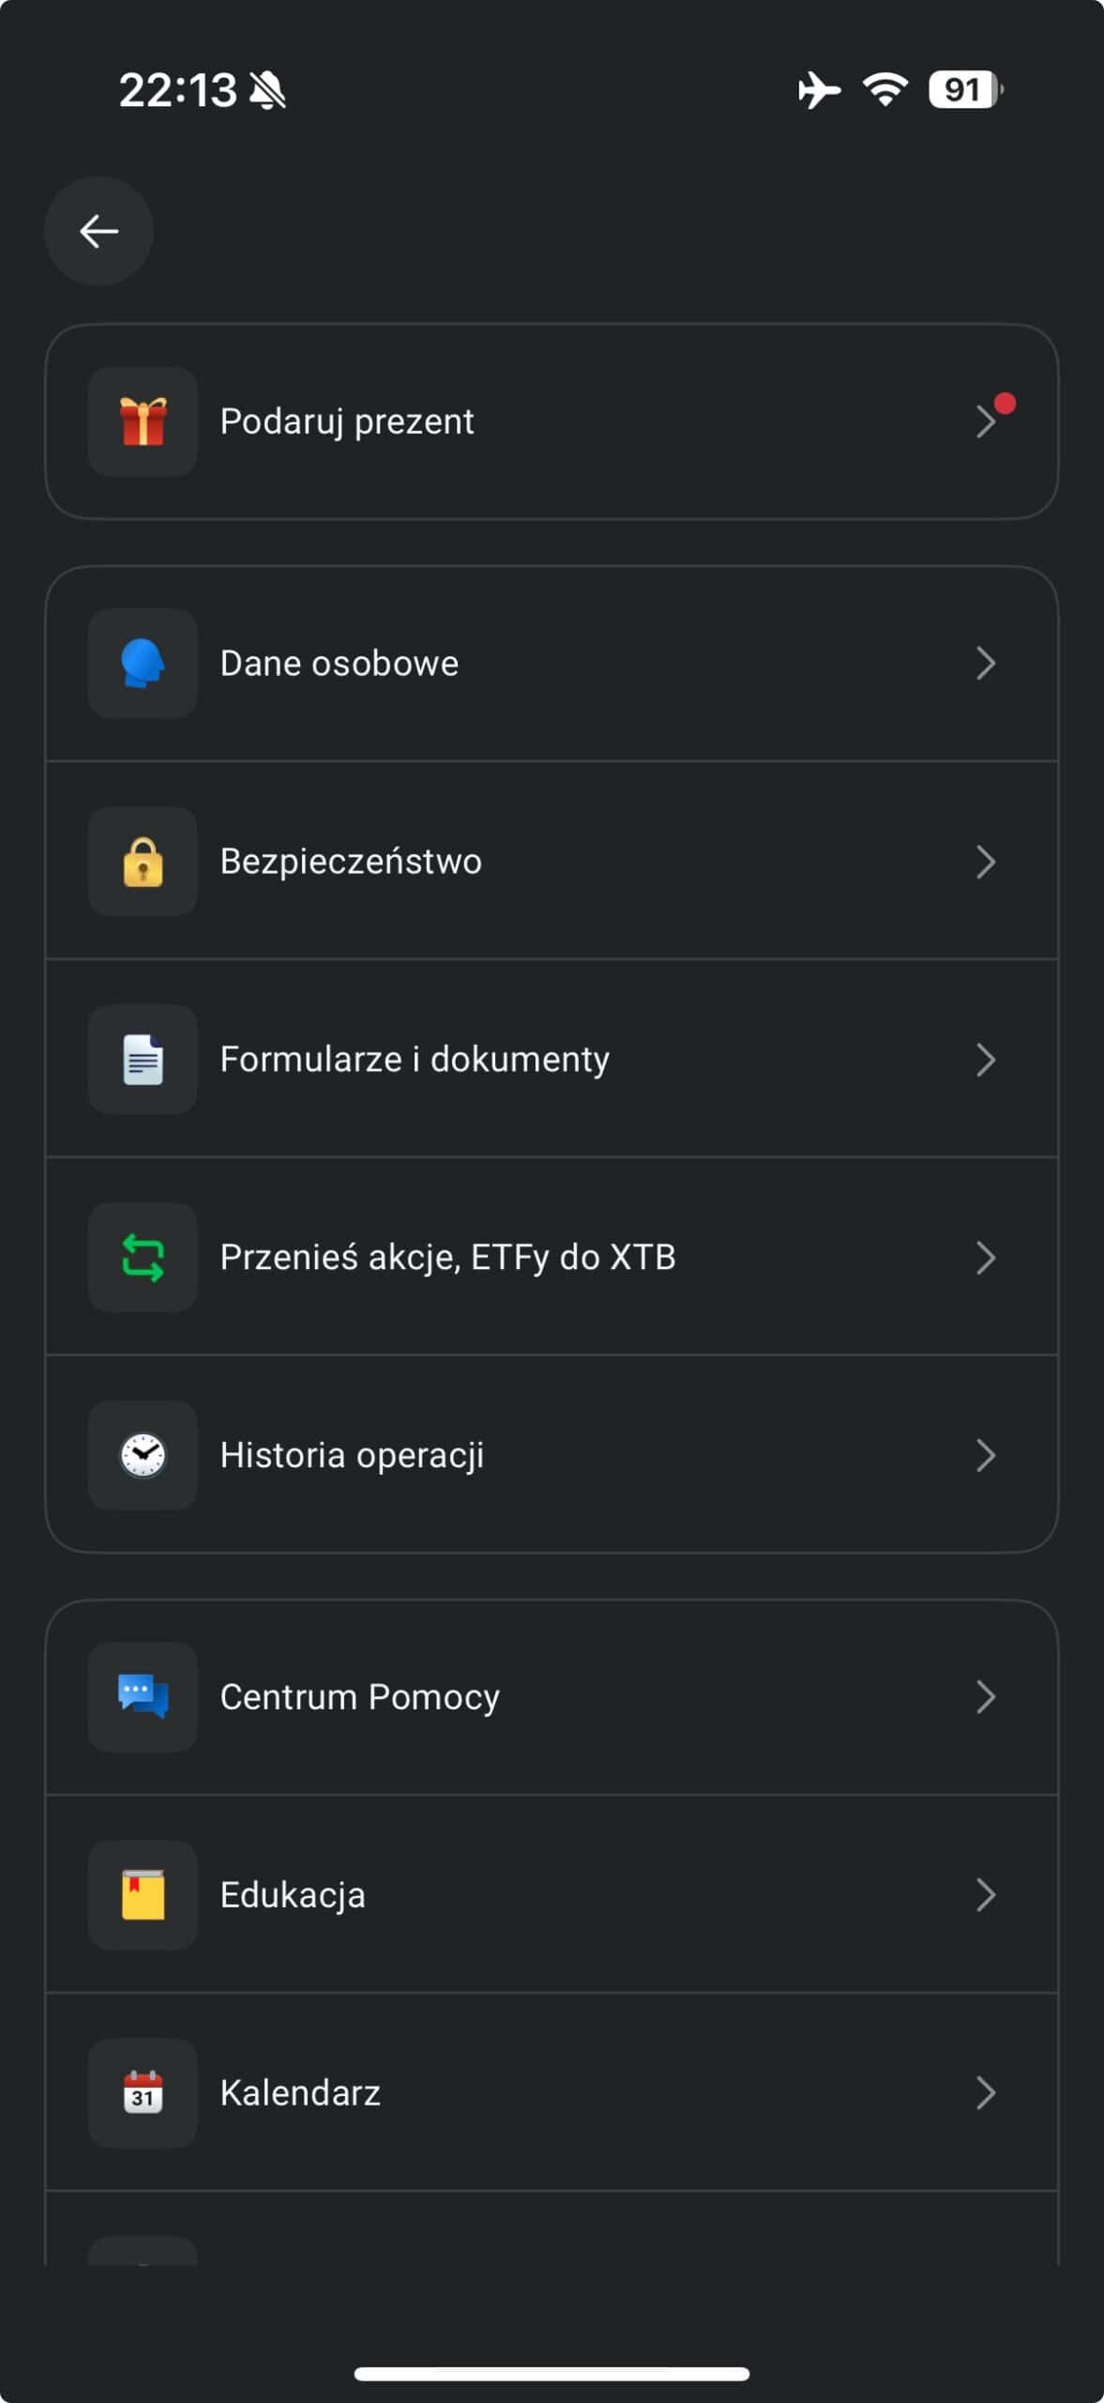Tap the Podaruj prezent label
The height and width of the screenshot is (2403, 1104).
tap(347, 421)
